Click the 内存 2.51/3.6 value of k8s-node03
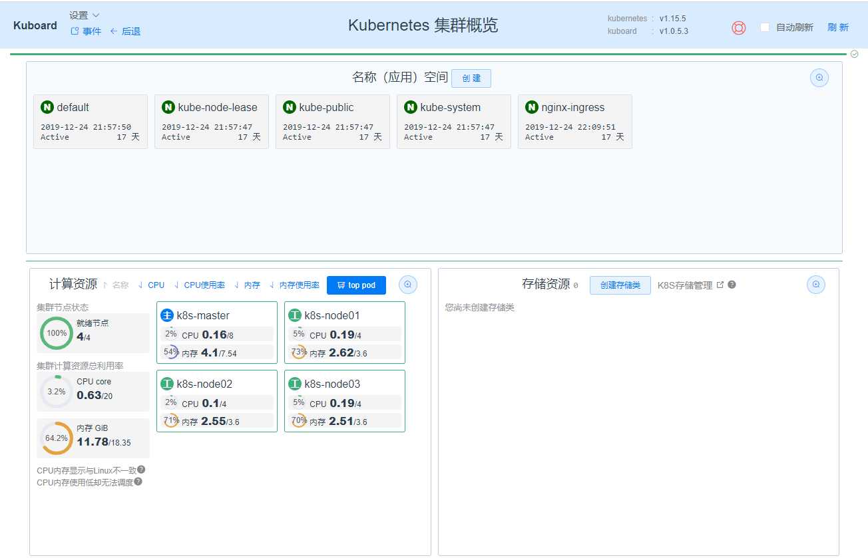Image resolution: width=868 pixels, height=558 pixels. point(338,421)
